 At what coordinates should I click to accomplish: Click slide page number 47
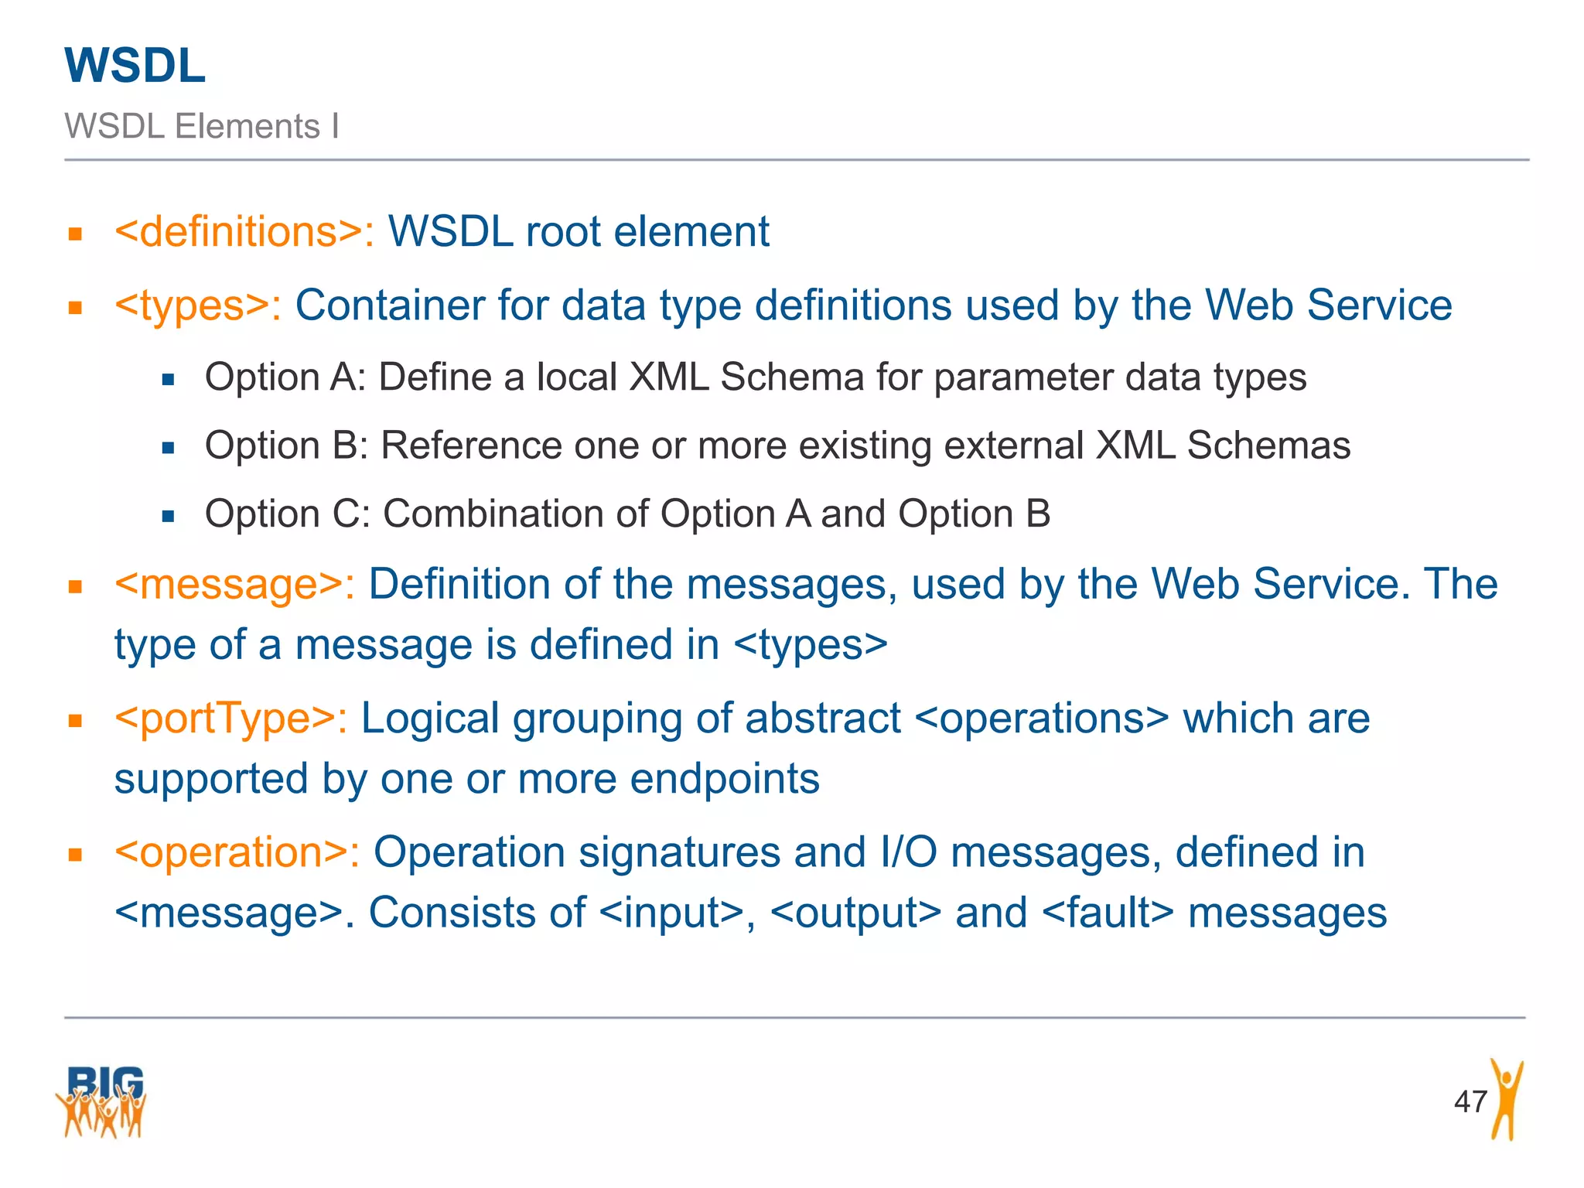(1470, 1101)
